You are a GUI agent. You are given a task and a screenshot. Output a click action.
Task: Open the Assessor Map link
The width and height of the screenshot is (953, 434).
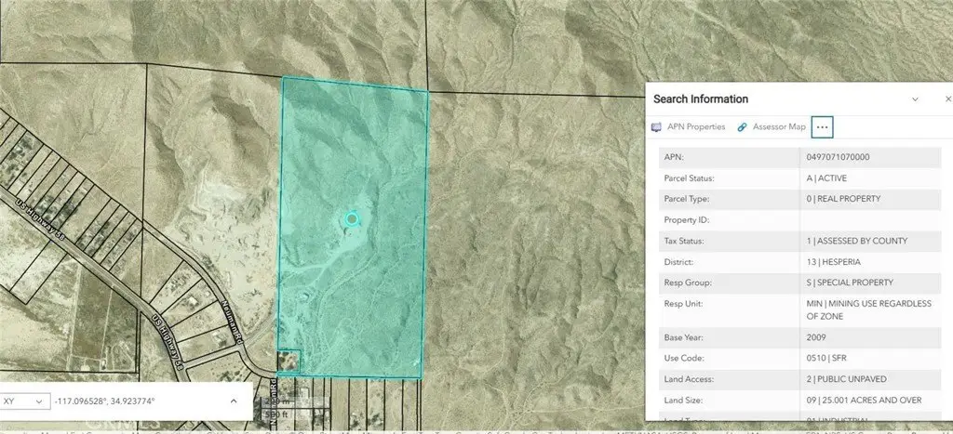coord(778,126)
